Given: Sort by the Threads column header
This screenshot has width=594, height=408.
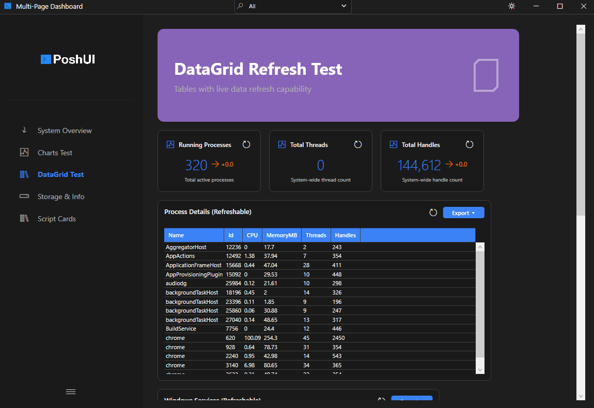Looking at the screenshot, I should tap(316, 235).
